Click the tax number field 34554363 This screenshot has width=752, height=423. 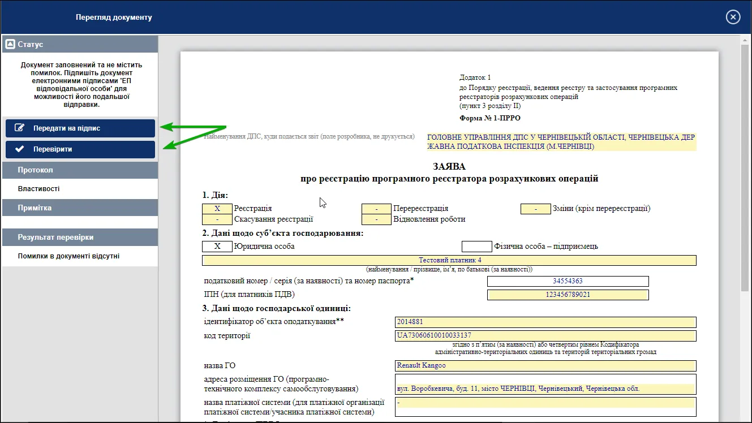tap(568, 281)
